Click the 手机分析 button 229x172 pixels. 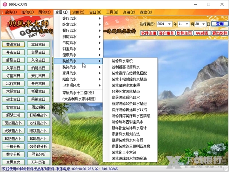(x=13, y=147)
